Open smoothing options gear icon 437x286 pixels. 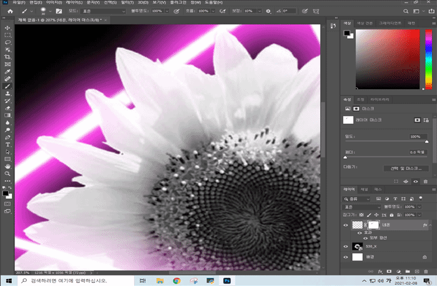[268, 11]
